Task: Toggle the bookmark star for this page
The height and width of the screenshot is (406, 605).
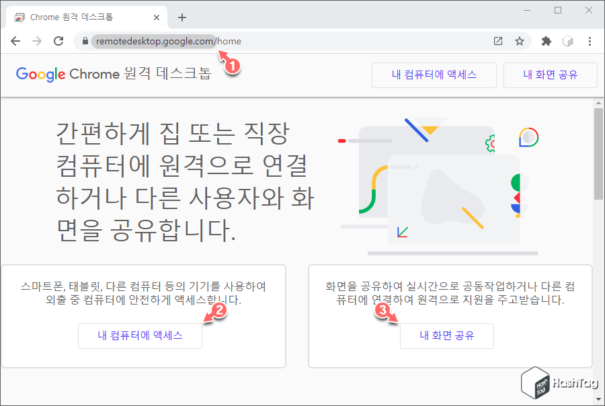Action: point(519,41)
